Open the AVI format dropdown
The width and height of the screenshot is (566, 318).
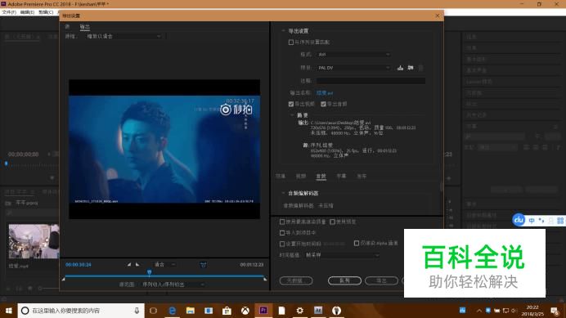click(353, 54)
